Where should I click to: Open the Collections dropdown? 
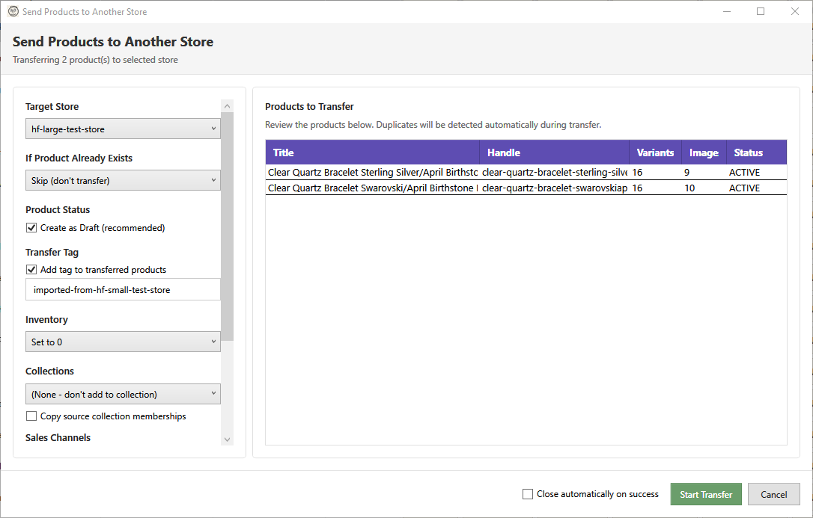[x=122, y=393]
